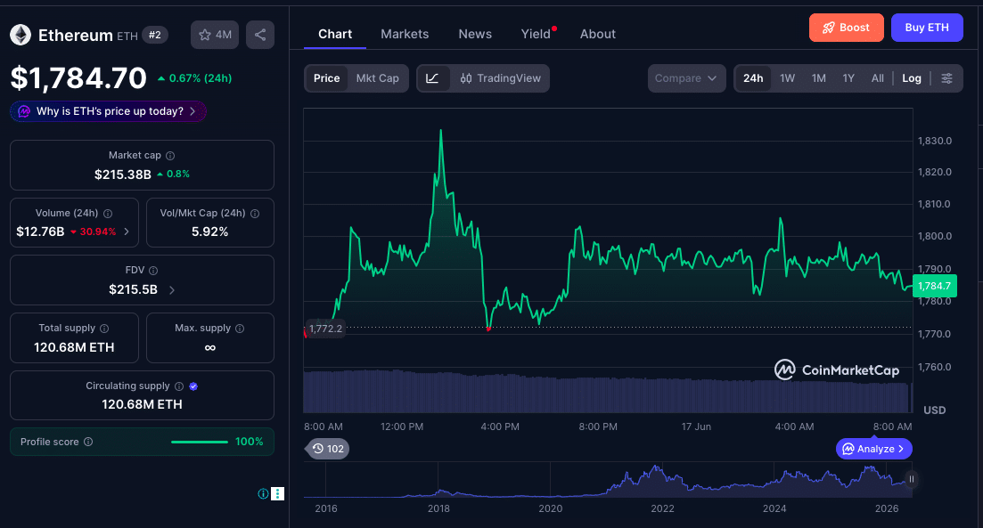This screenshot has width=983, height=528.
Task: Set chart range to 1W
Action: point(788,78)
